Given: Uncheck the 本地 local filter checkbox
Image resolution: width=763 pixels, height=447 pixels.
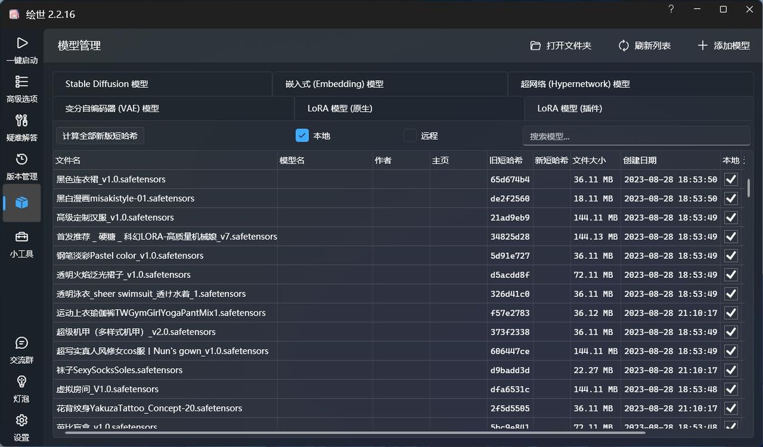Looking at the screenshot, I should [302, 135].
